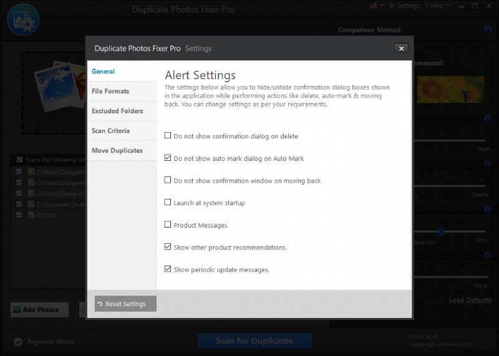The width and height of the screenshot is (499, 356).
Task: Disable Show periodic update messages
Action: click(x=167, y=269)
